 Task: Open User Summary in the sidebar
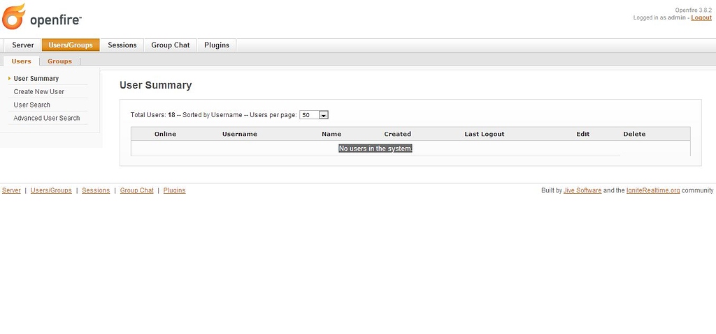[x=36, y=79]
